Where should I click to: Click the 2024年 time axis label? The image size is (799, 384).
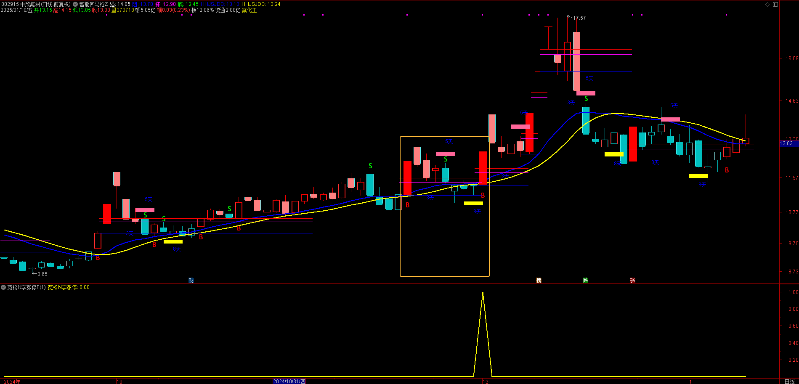12,381
